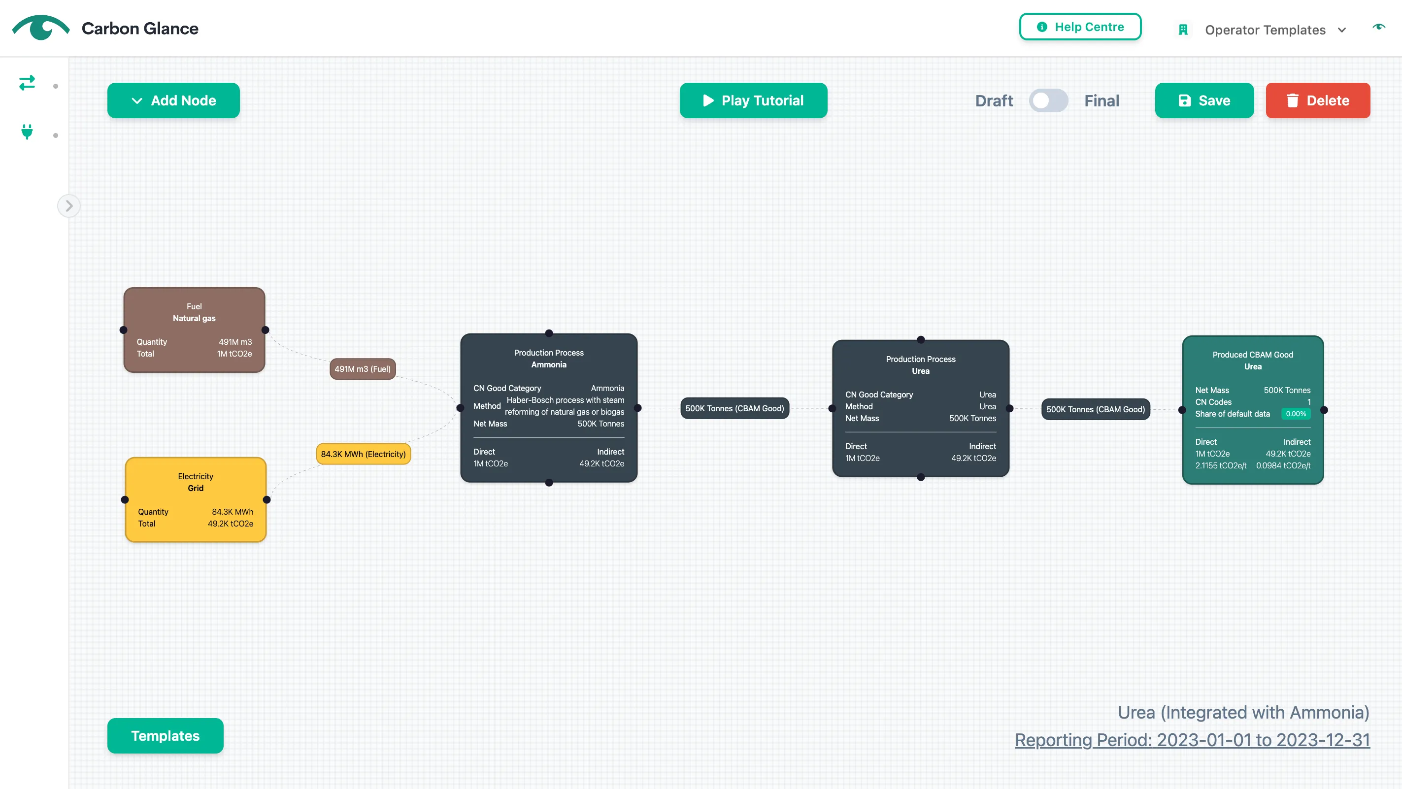This screenshot has width=1402, height=789.
Task: Click the left connector of Ammonia node
Action: 460,408
